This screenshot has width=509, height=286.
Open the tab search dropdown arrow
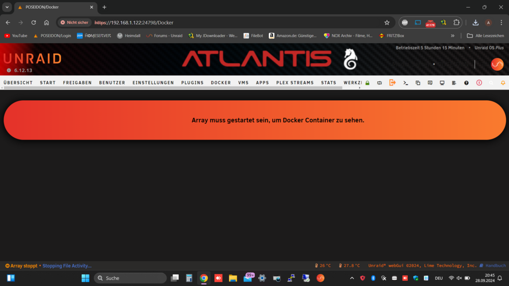(x=7, y=7)
